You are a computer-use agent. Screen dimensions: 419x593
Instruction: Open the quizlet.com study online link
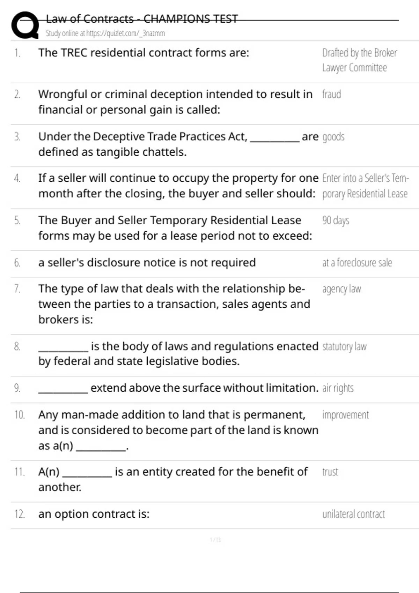coord(105,33)
